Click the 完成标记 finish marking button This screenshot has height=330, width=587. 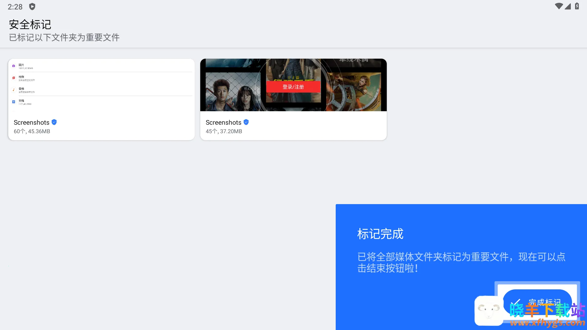(537, 302)
